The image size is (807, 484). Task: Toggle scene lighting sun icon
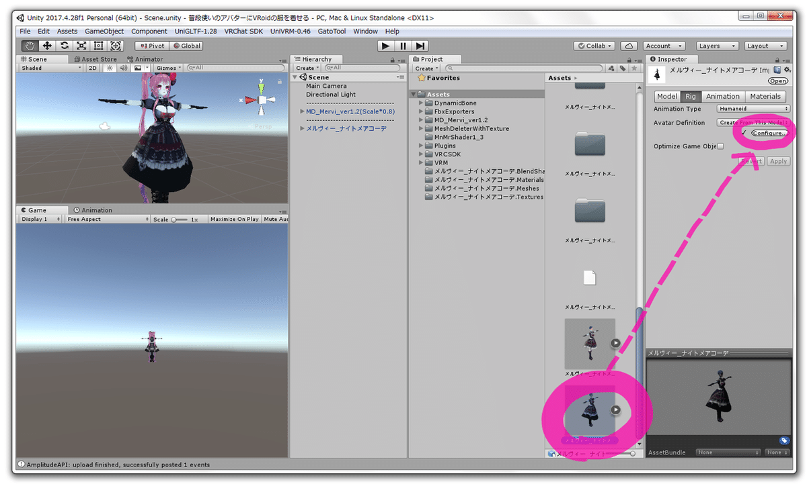pos(110,68)
